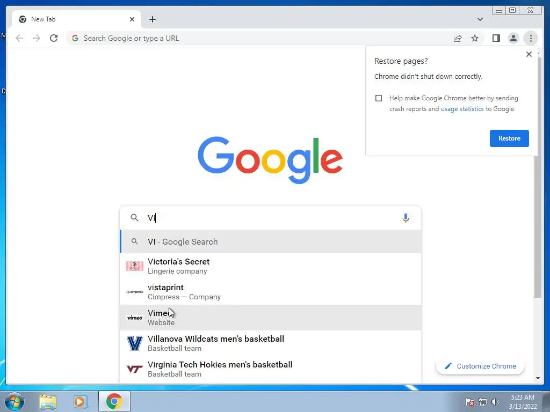
Task: Launch Windows Media Player from taskbar
Action: click(80, 401)
